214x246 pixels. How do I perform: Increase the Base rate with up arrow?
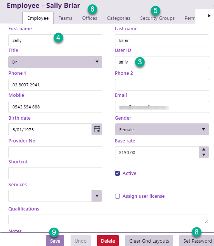click(x=204, y=150)
